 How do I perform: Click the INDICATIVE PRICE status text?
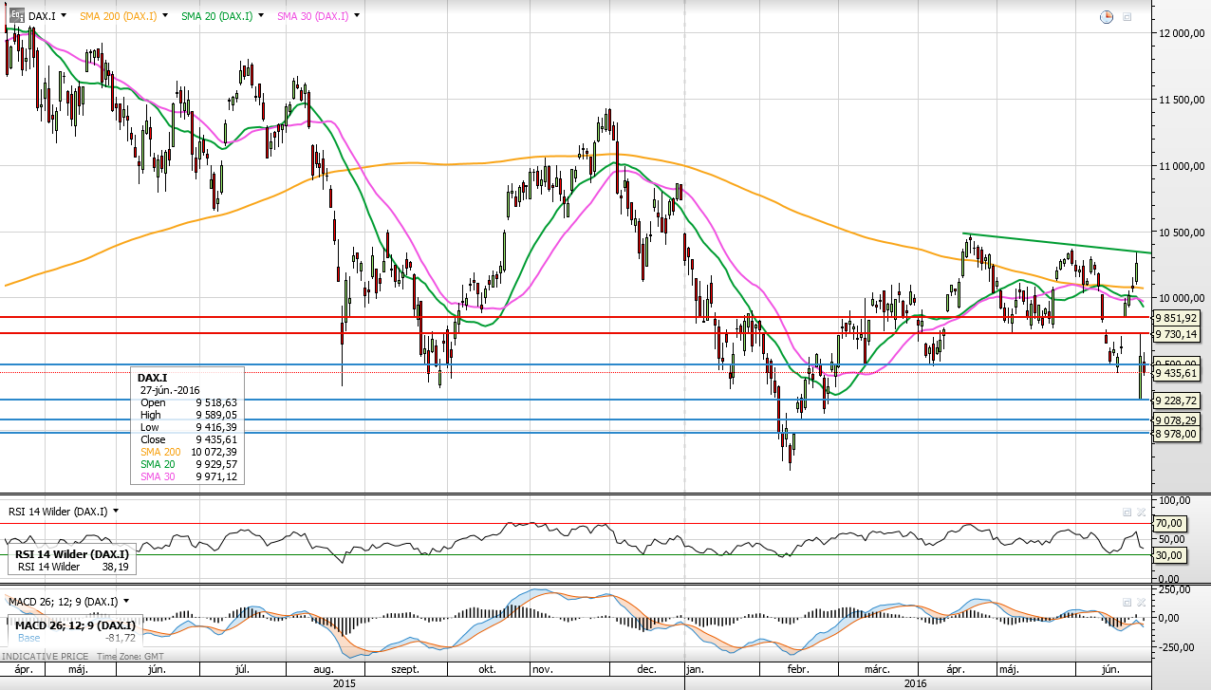tap(45, 657)
